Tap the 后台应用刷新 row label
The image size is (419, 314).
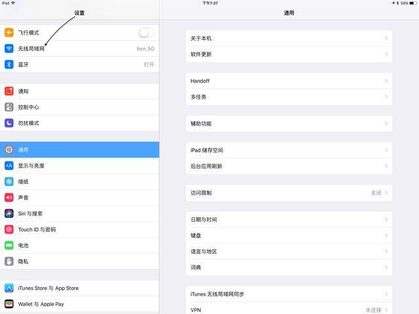pos(206,166)
